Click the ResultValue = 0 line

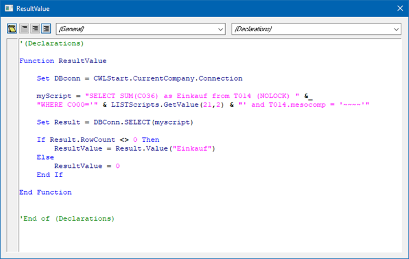[x=87, y=165]
